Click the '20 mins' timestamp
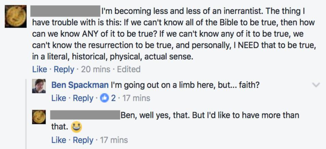The image size is (326, 149). tap(96, 69)
